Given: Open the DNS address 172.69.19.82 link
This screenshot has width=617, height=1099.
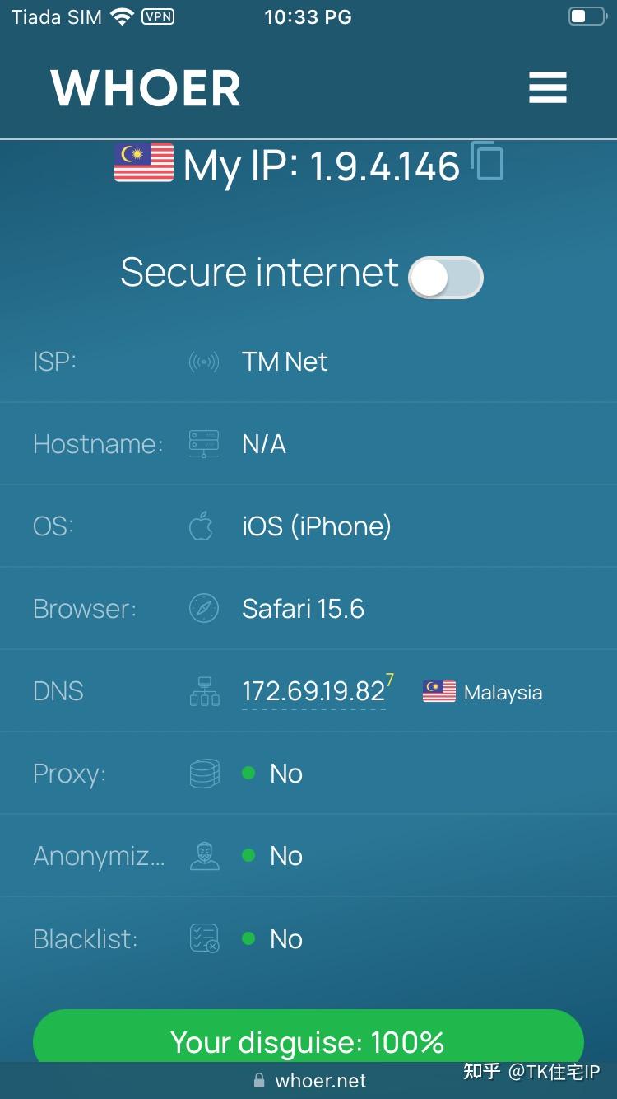Looking at the screenshot, I should [x=313, y=692].
